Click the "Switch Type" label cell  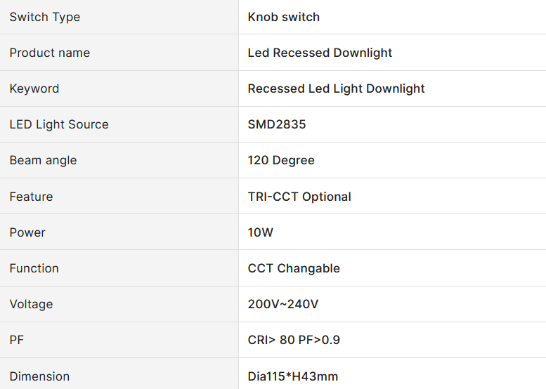tap(45, 17)
